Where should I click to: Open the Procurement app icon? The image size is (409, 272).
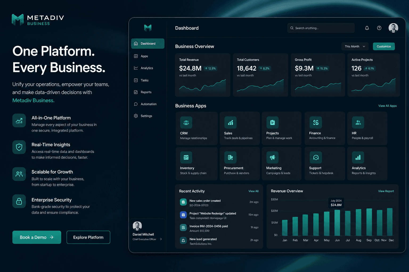click(230, 157)
